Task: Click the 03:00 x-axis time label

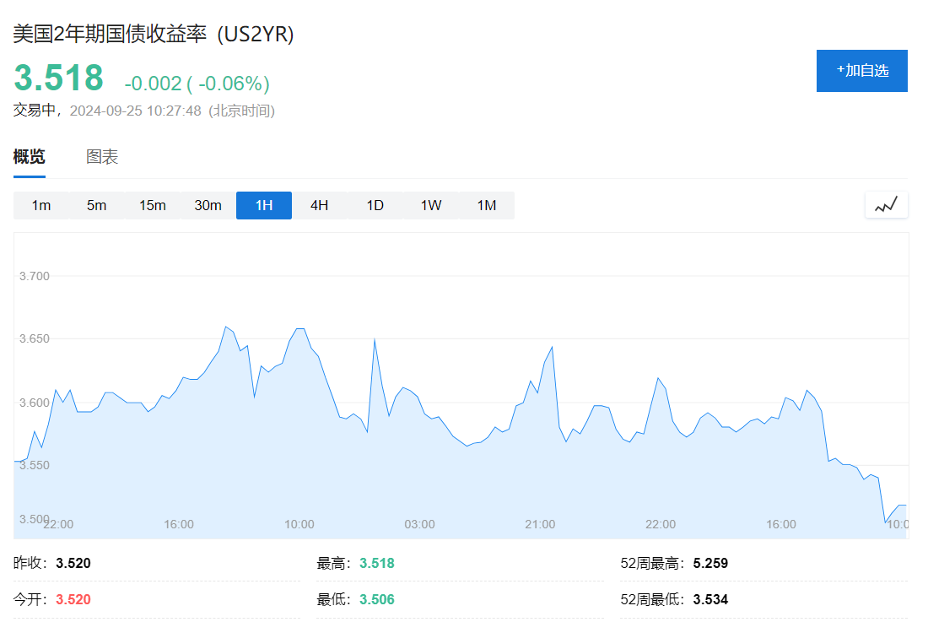Action: 419,524
